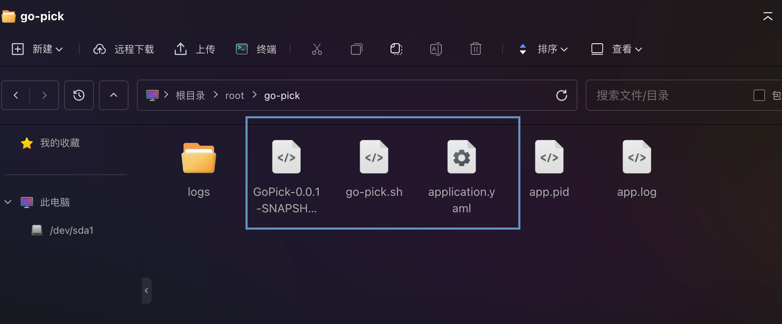782x324 pixels.
Task: Open the 终端 terminal
Action: [256, 49]
